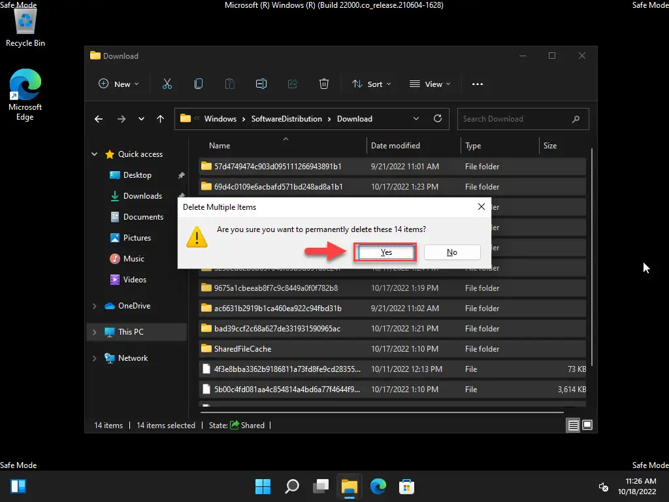Open Microsoft Store from the taskbar
This screenshot has height=502, width=669.
coord(406,486)
